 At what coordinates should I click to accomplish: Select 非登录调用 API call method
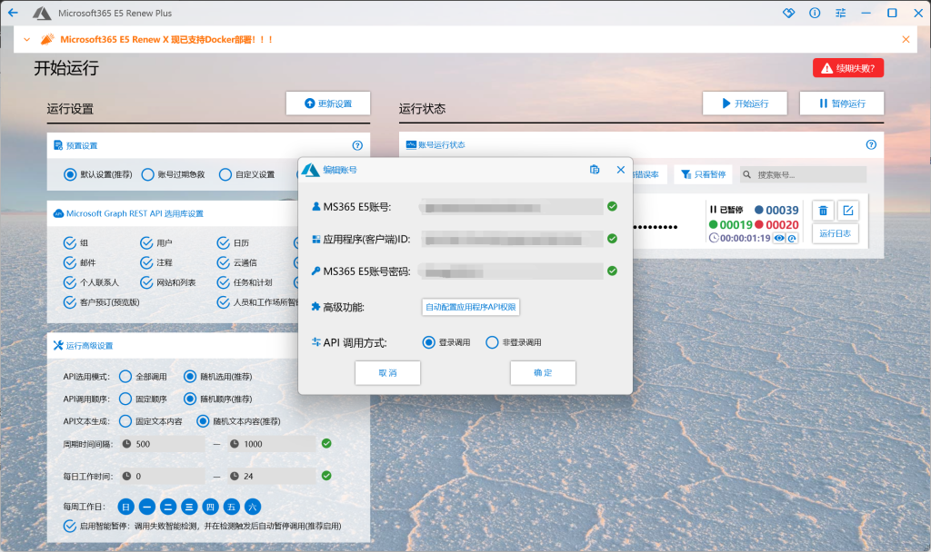click(x=492, y=342)
